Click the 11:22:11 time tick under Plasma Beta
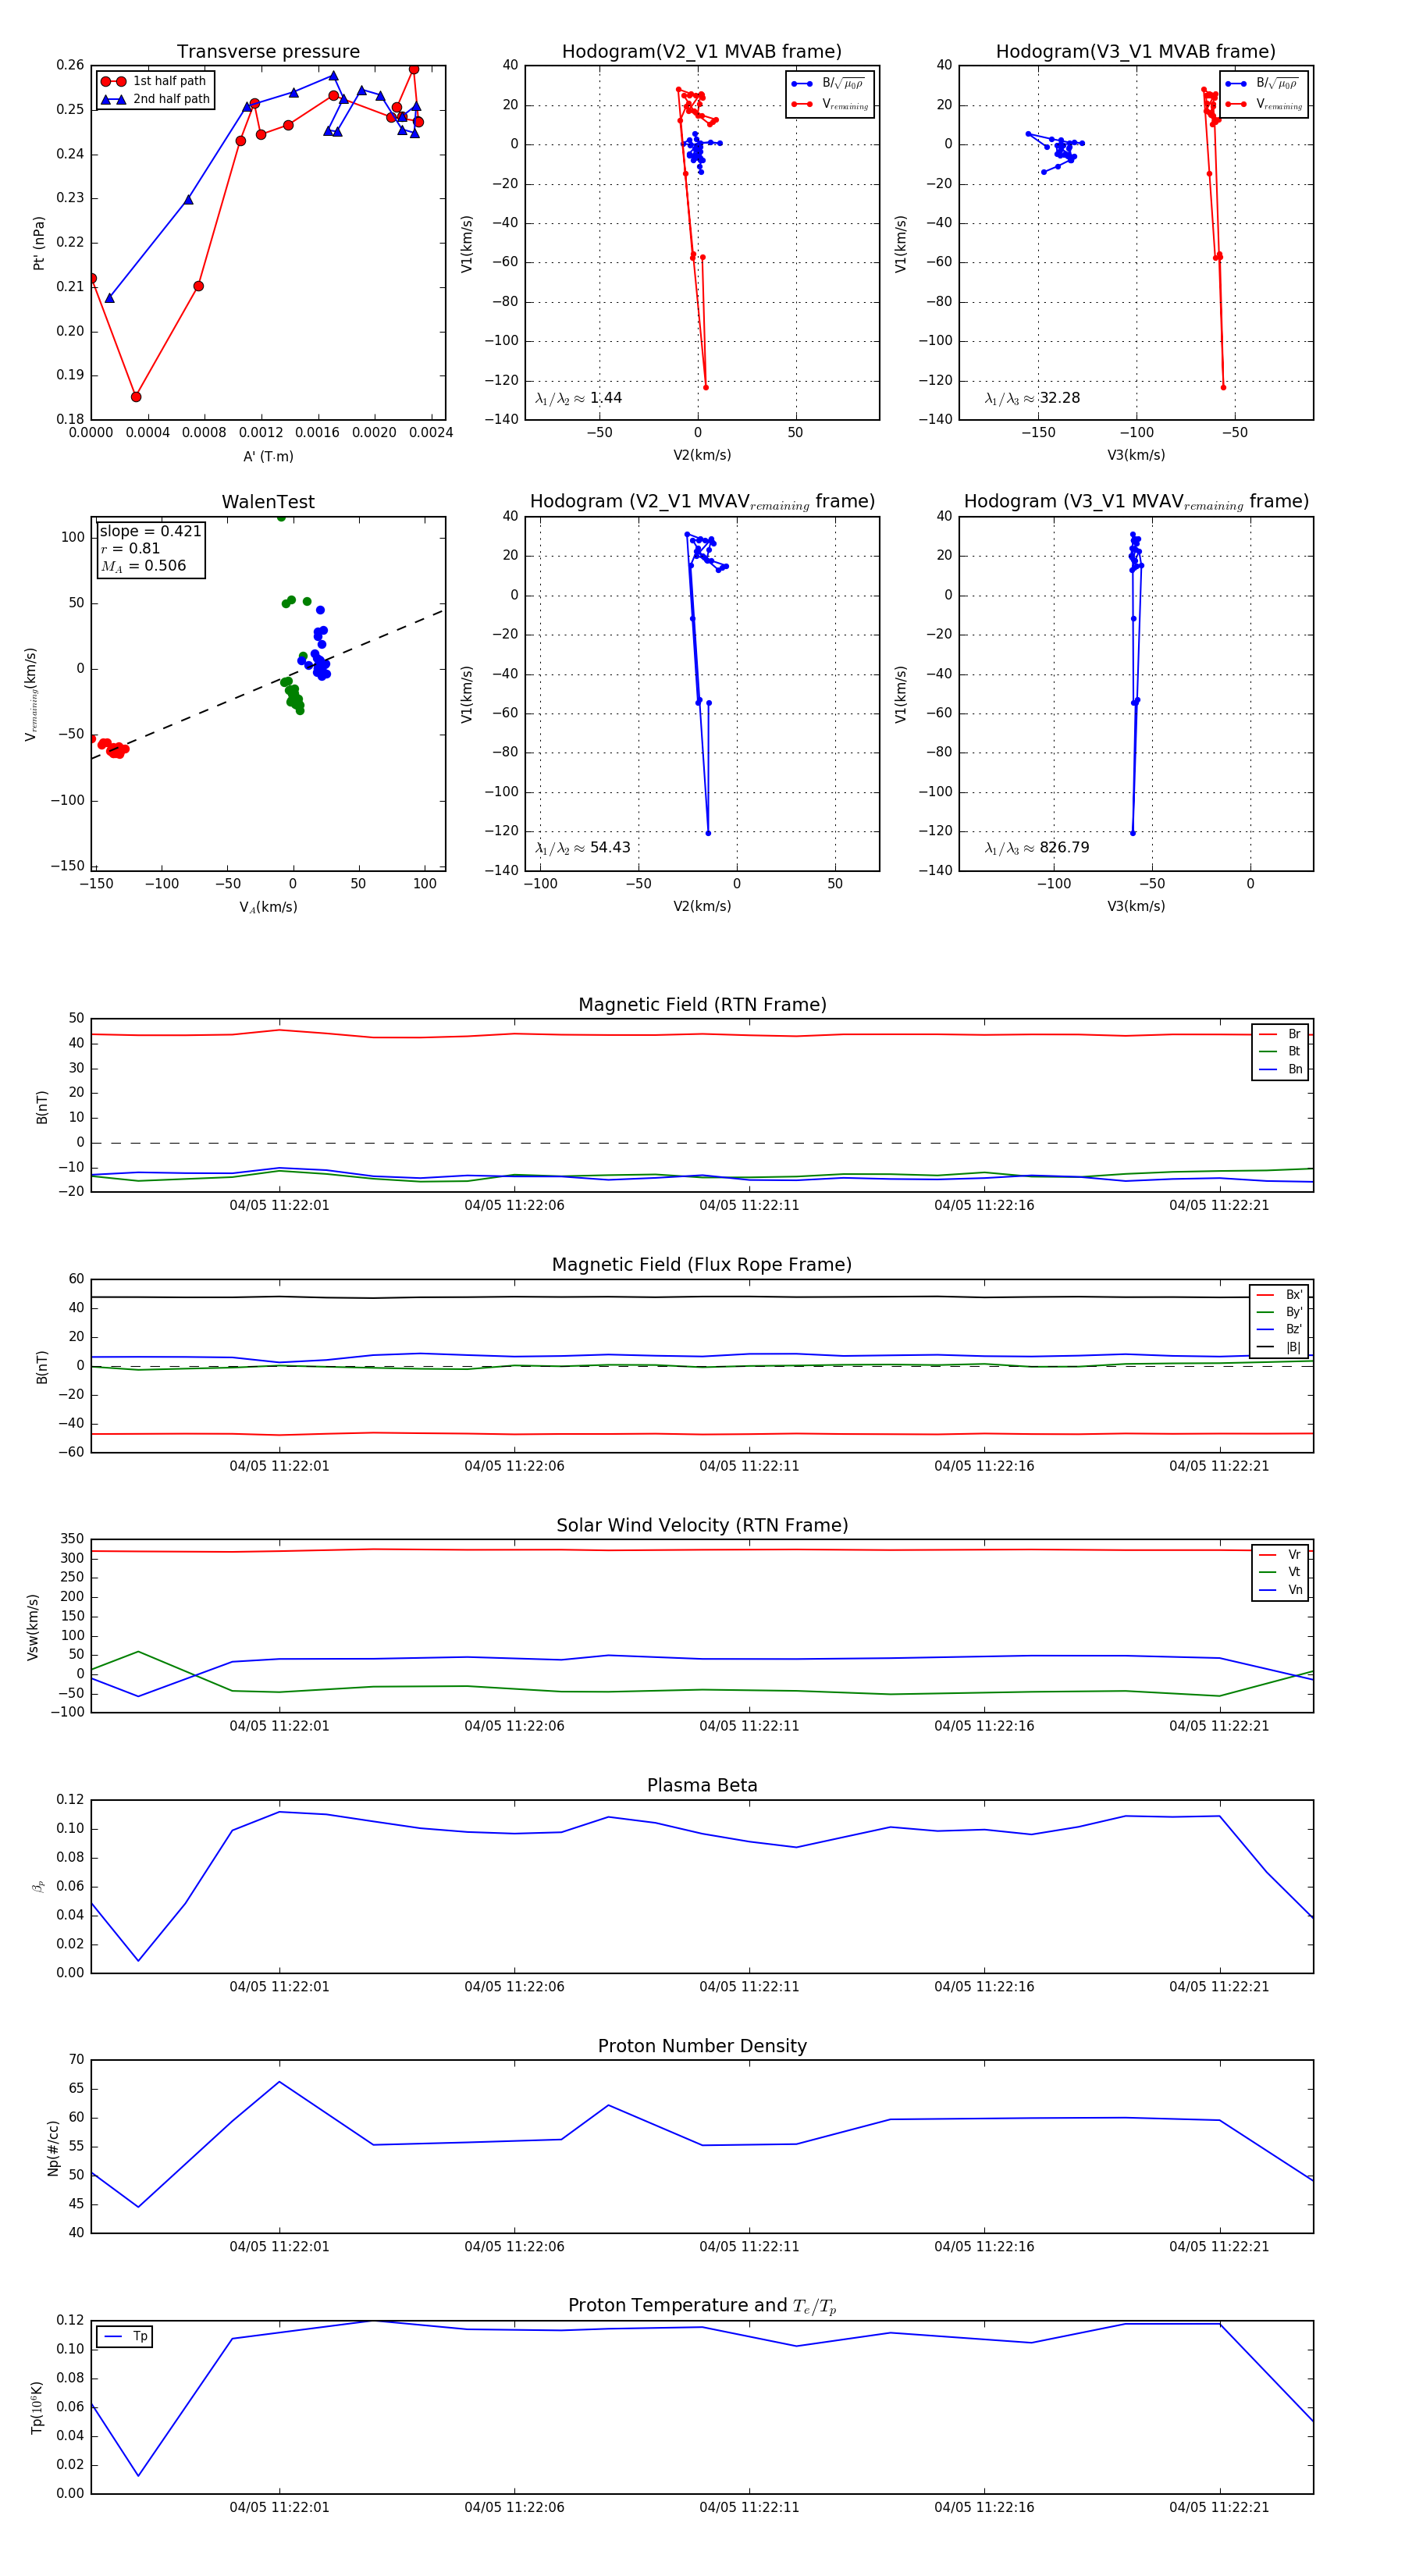The width and height of the screenshot is (1405, 2576). pos(749,1986)
